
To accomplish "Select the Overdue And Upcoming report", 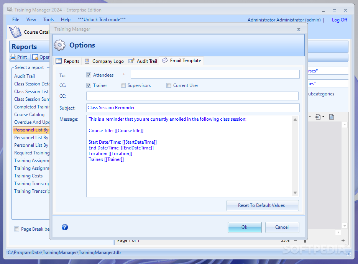I will pyautogui.click(x=32, y=122).
